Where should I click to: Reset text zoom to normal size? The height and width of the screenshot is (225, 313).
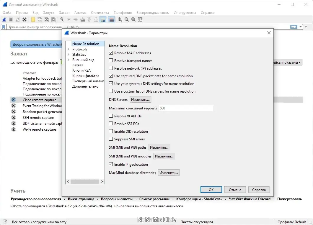pyautogui.click(x=133, y=19)
